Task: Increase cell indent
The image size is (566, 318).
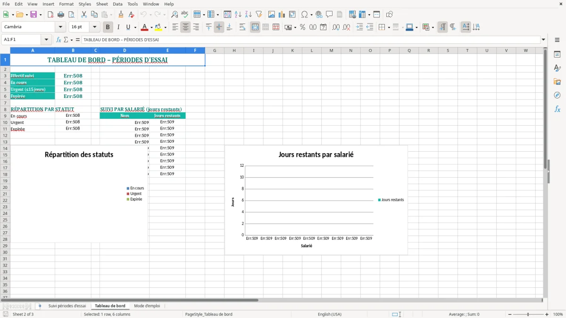Action: 359,27
